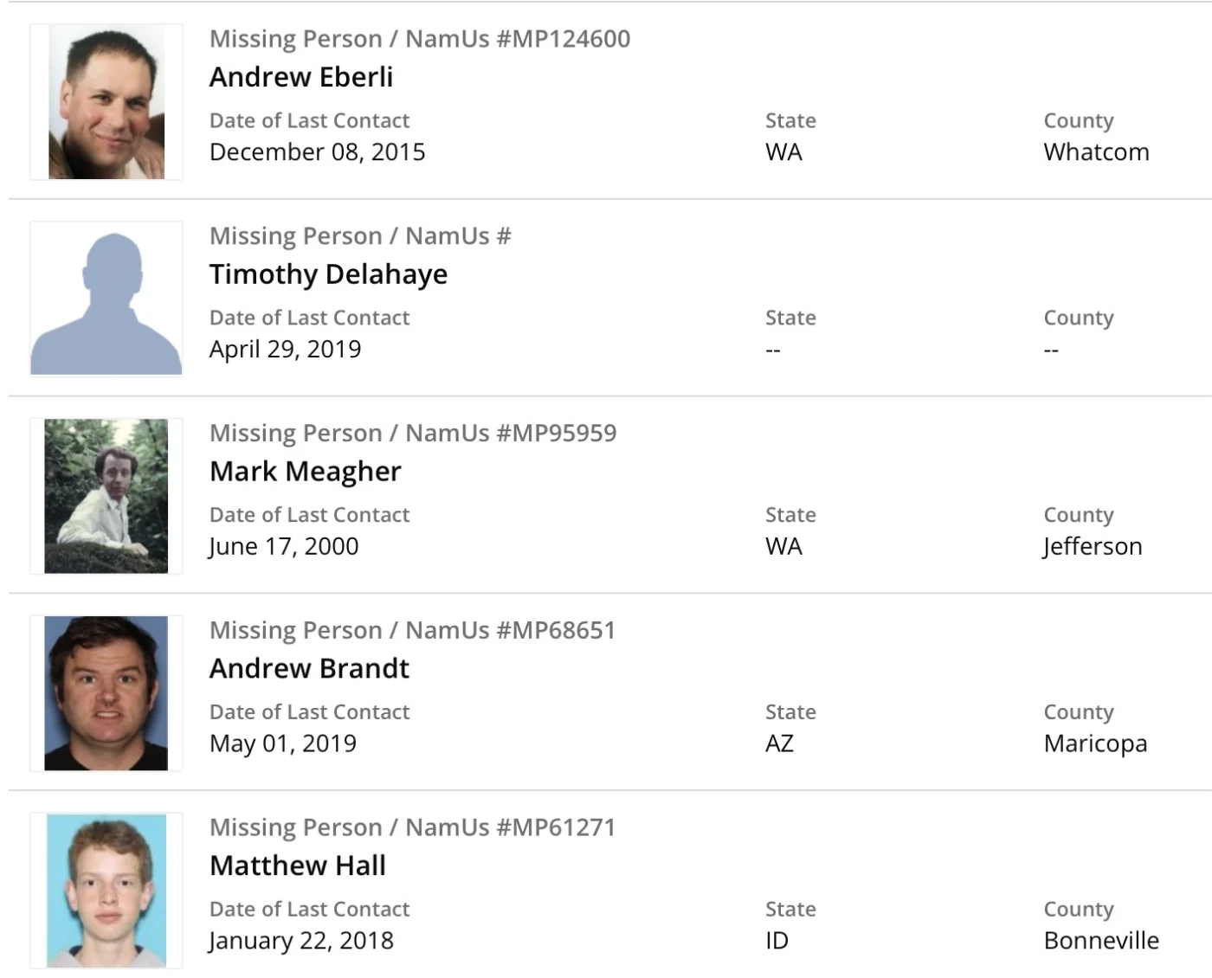The image size is (1212, 978).
Task: Select the April 29, 2019 contact date
Action: [286, 350]
